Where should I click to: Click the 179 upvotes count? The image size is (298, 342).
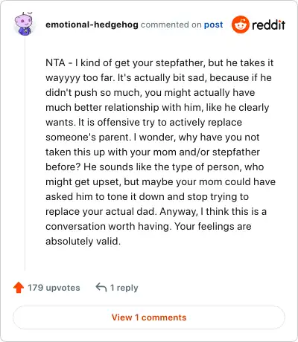[54, 288]
